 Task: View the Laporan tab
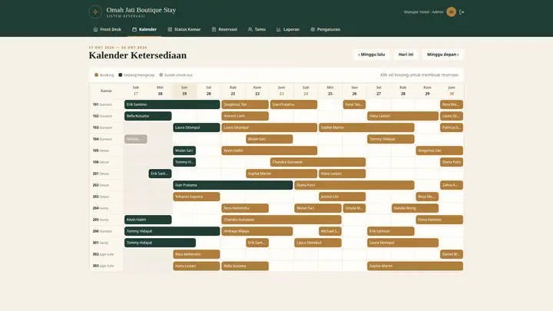click(x=288, y=29)
